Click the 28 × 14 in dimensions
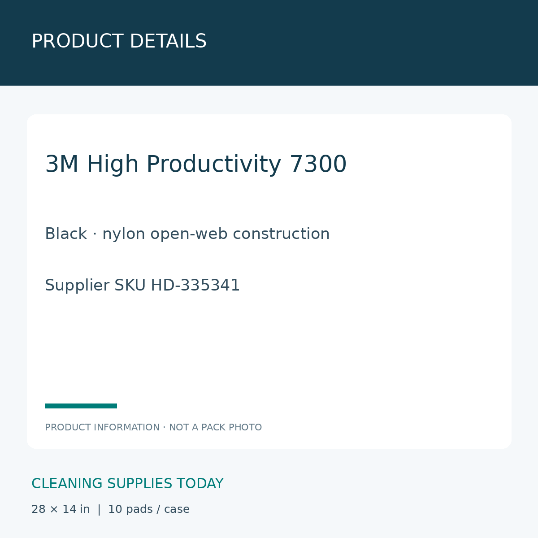Screen dimensions: 538x538 [x=61, y=509]
